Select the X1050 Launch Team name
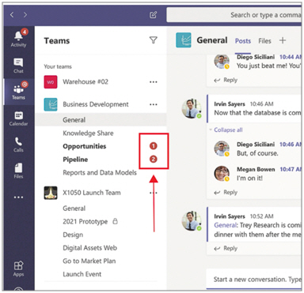304x293 pixels. 92,193
